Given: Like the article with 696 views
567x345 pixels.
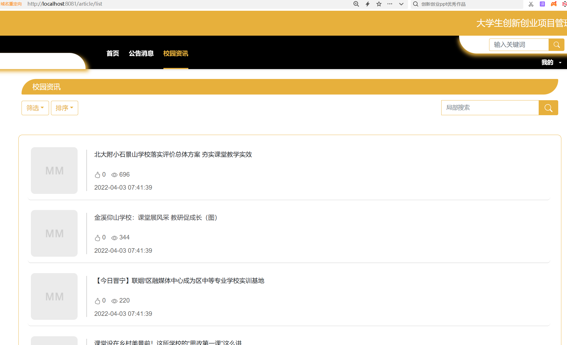Looking at the screenshot, I should pyautogui.click(x=97, y=175).
